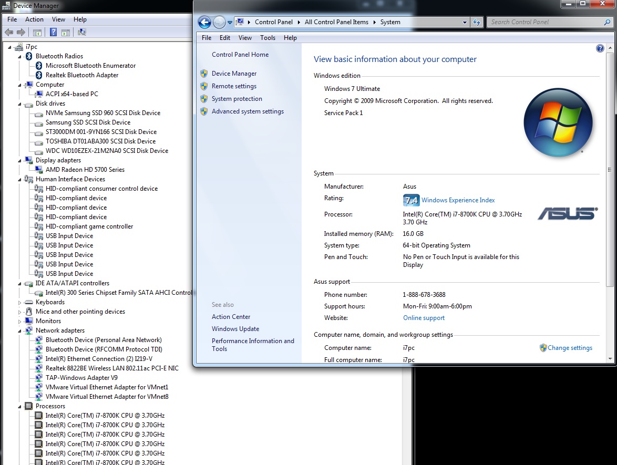Collapse the Bluetooth Radios node
The height and width of the screenshot is (465, 617).
[19, 57]
